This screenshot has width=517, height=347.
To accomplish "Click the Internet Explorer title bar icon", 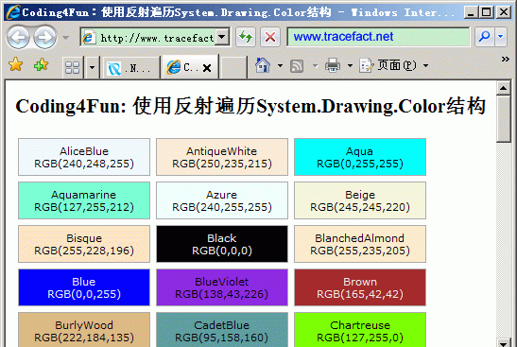I will (13, 12).
